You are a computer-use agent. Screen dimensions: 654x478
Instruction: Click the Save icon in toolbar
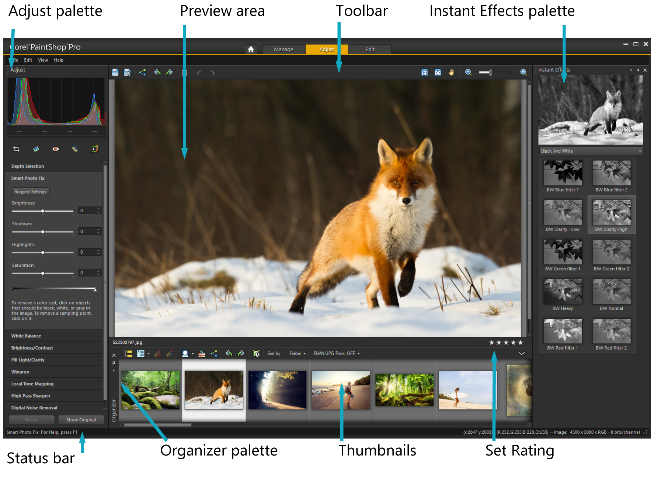pos(115,72)
